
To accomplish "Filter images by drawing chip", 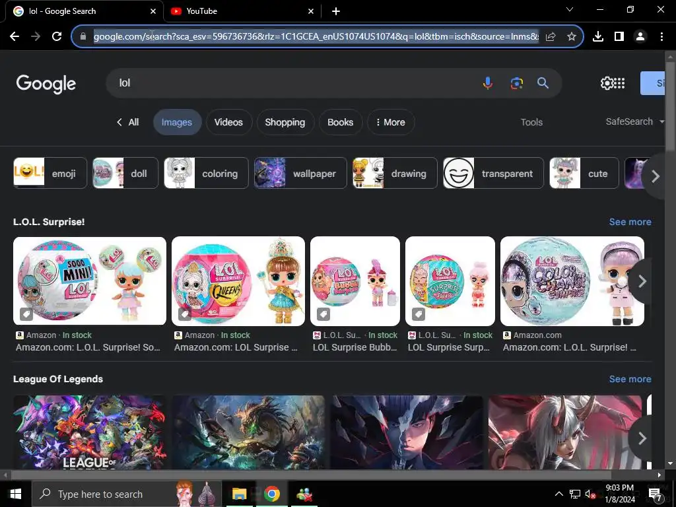I will click(395, 174).
